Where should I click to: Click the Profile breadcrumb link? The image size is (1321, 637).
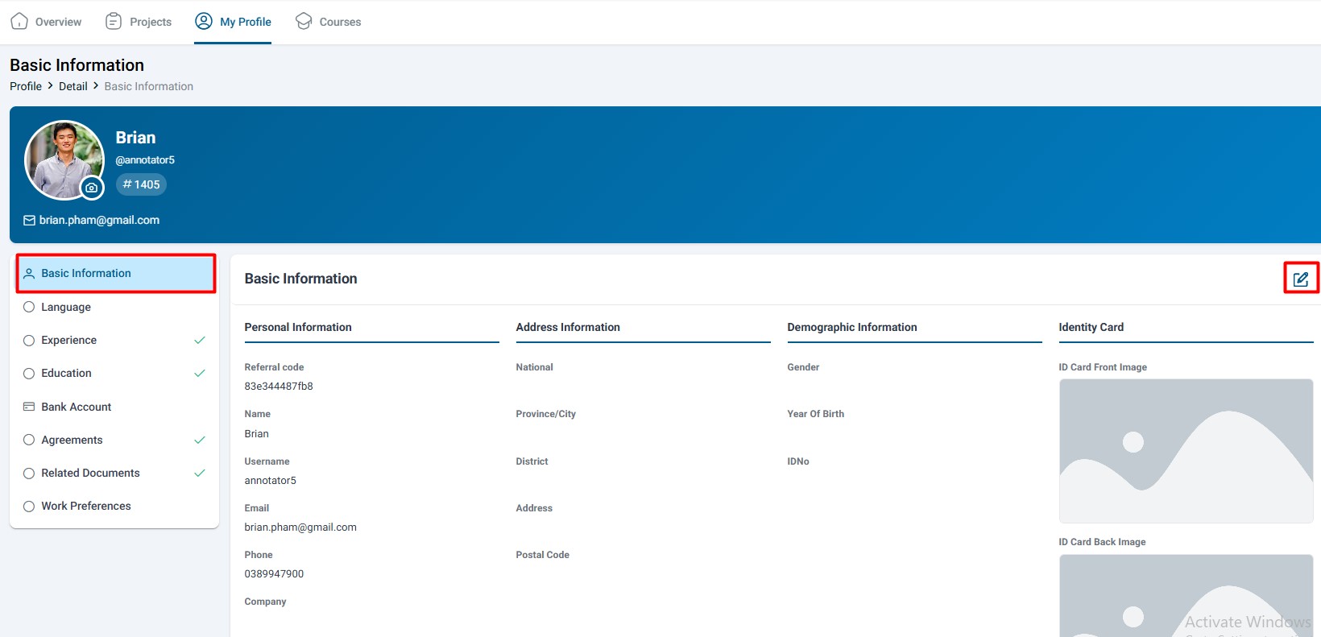26,86
